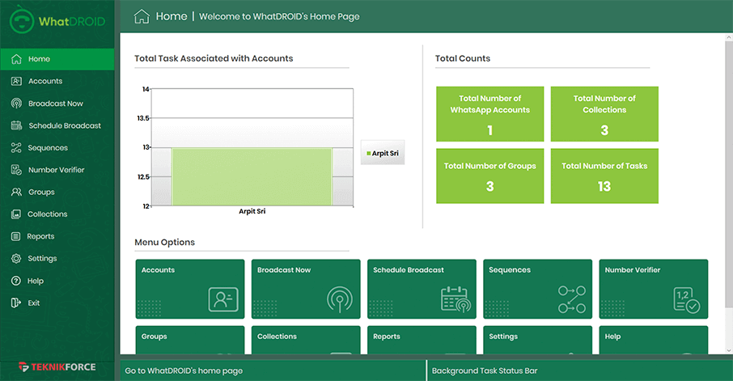Click the 'Background Task Status Bar' text
The height and width of the screenshot is (381, 733).
coord(485,370)
